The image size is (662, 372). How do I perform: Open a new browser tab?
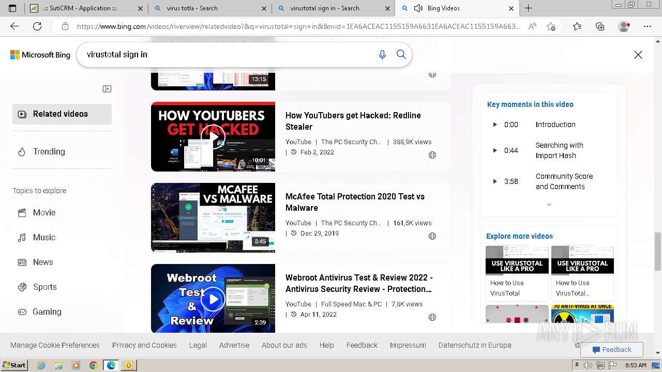[x=528, y=8]
